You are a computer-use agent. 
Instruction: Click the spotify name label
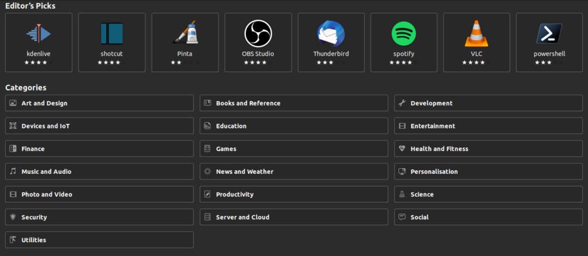pos(404,54)
